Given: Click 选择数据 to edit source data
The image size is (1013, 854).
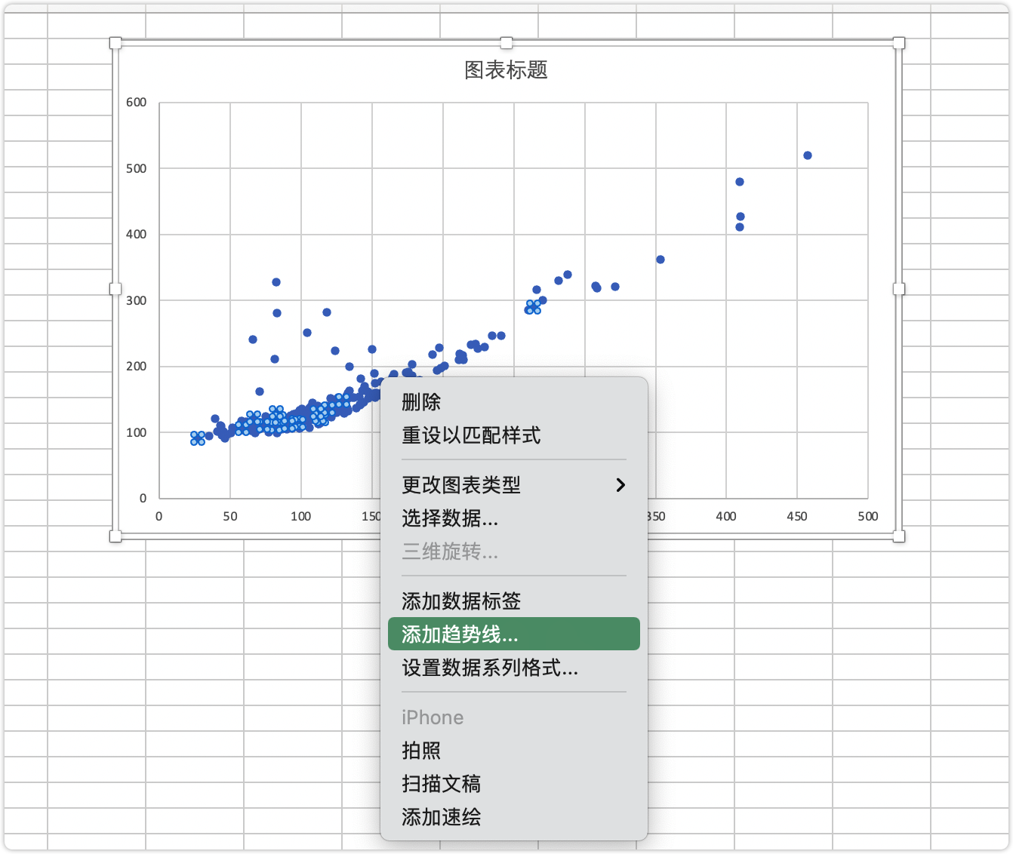Looking at the screenshot, I should [x=449, y=519].
